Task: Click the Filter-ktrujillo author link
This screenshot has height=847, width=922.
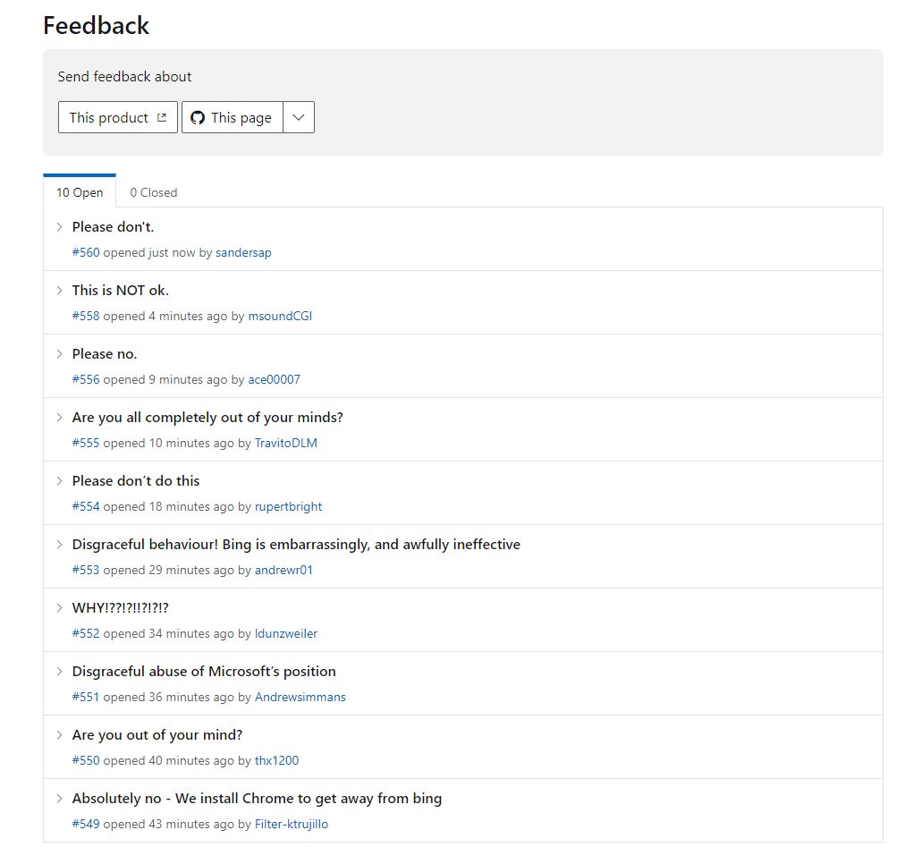Action: click(291, 825)
